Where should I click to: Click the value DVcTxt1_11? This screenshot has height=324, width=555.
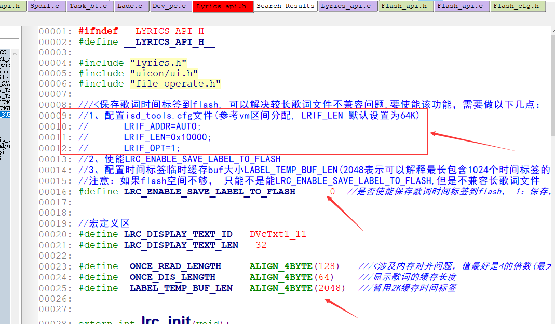(278, 234)
